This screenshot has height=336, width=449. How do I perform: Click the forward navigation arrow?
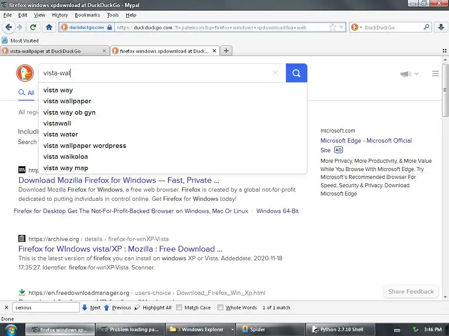point(19,27)
